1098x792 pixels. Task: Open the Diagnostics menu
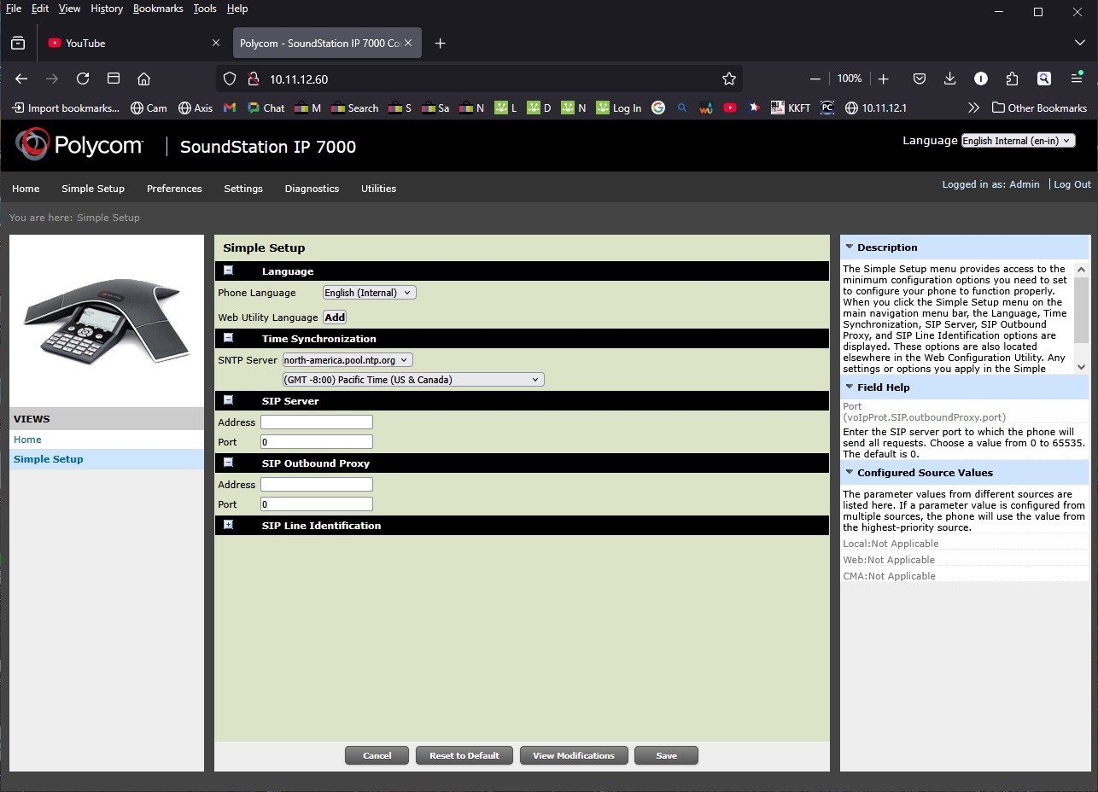[312, 189]
